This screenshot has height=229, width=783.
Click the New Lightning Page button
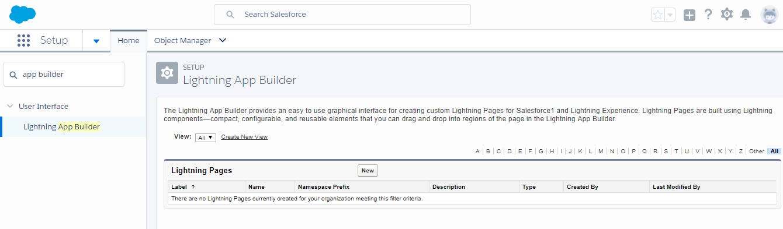[368, 170]
